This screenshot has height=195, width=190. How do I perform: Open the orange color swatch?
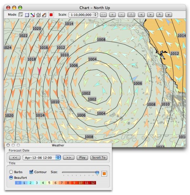(104, 173)
